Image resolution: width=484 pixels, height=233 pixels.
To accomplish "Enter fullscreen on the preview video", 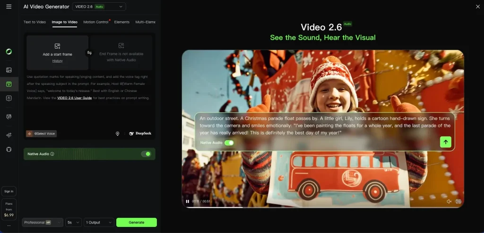I will [x=458, y=201].
